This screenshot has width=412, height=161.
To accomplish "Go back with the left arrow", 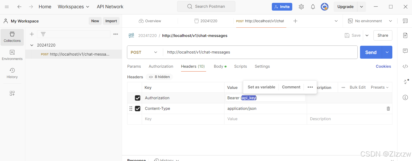I will tap(19, 7).
